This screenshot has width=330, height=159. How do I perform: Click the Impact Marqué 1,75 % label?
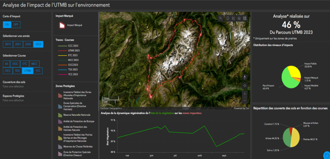tap(311, 79)
